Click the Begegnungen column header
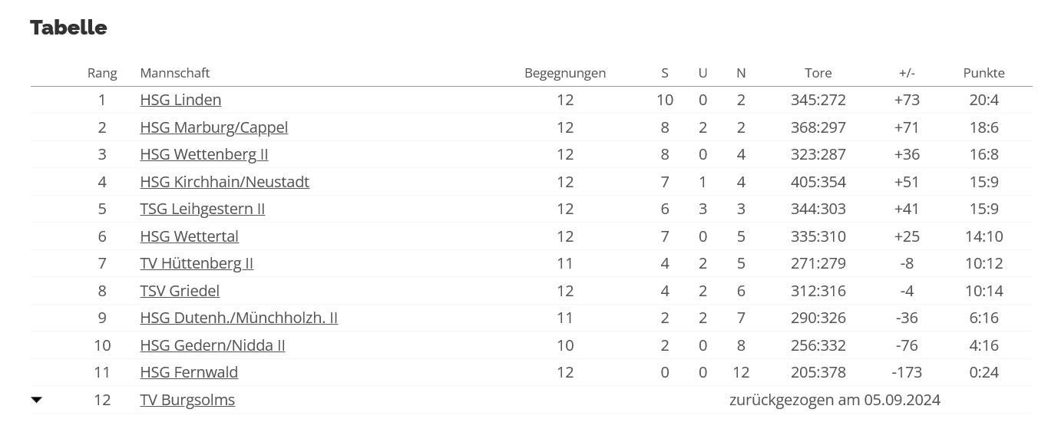 point(565,73)
